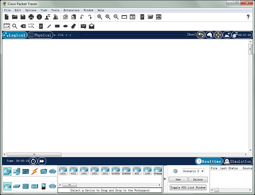
Task: Expand the PDU list panel arrow
Action: click(165, 179)
